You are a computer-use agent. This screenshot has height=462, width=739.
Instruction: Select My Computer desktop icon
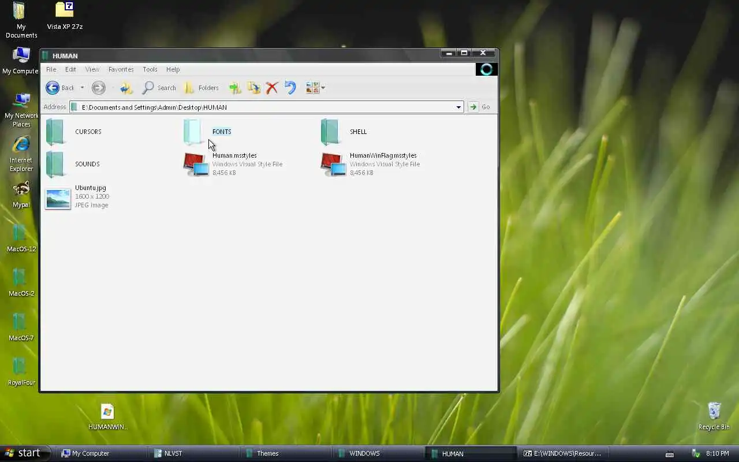(21, 61)
